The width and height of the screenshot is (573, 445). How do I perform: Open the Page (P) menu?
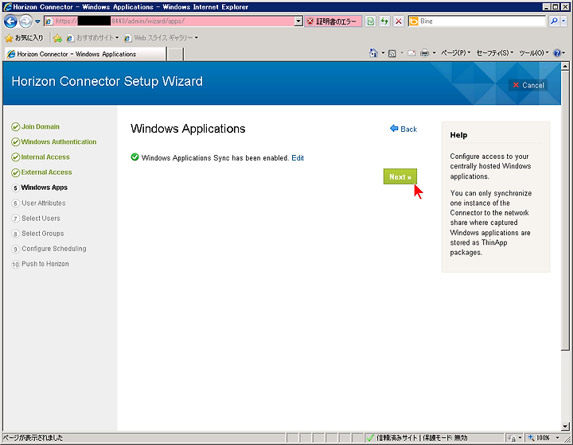pos(455,53)
